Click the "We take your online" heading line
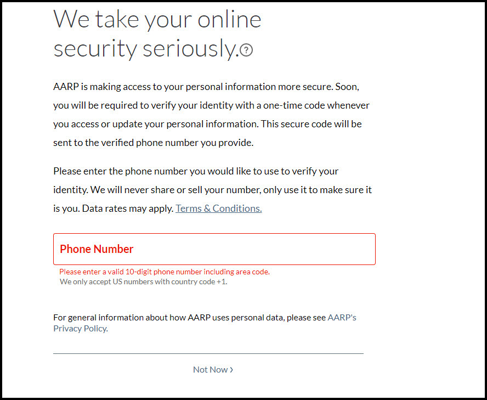The width and height of the screenshot is (487, 400). click(x=157, y=20)
